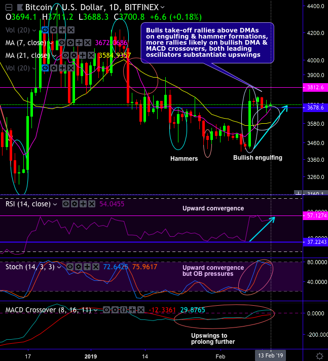Click plus icon of Vol (20) below MA (21)
Image resolution: width=328 pixels, height=361 pixels.
[x=62, y=68]
